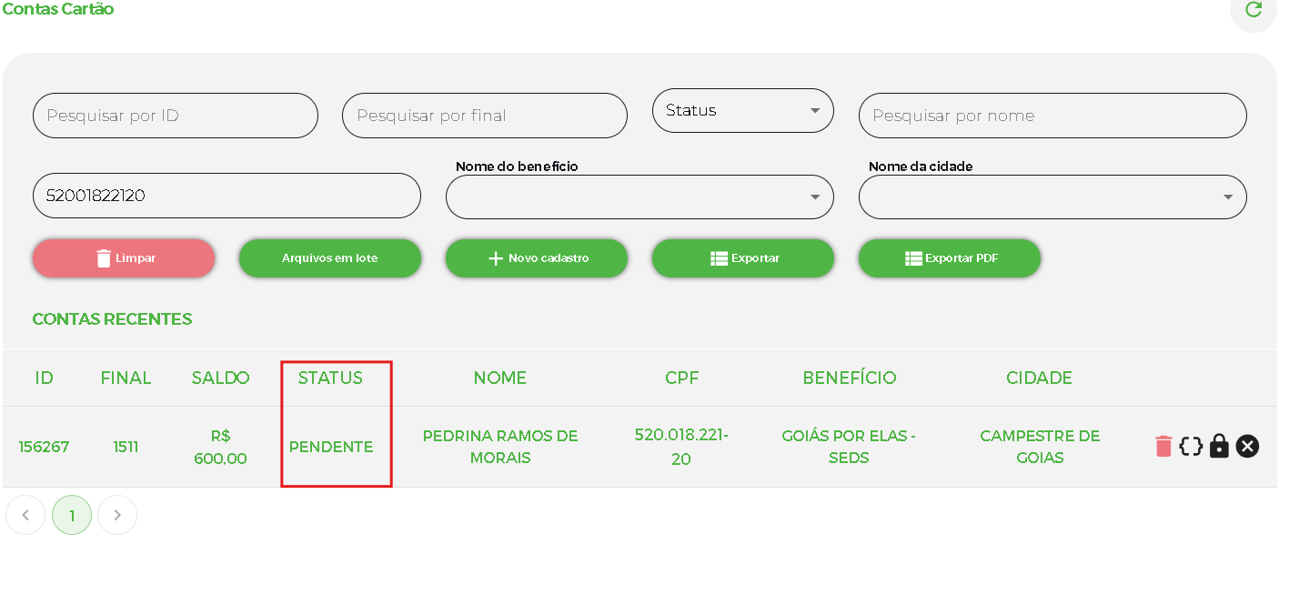1309x605 pixels.
Task: Select page 1 in pagination
Action: coord(72,515)
